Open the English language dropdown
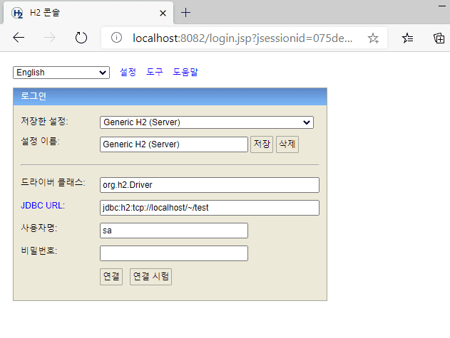Viewport: 450px width, 338px height. pos(61,73)
